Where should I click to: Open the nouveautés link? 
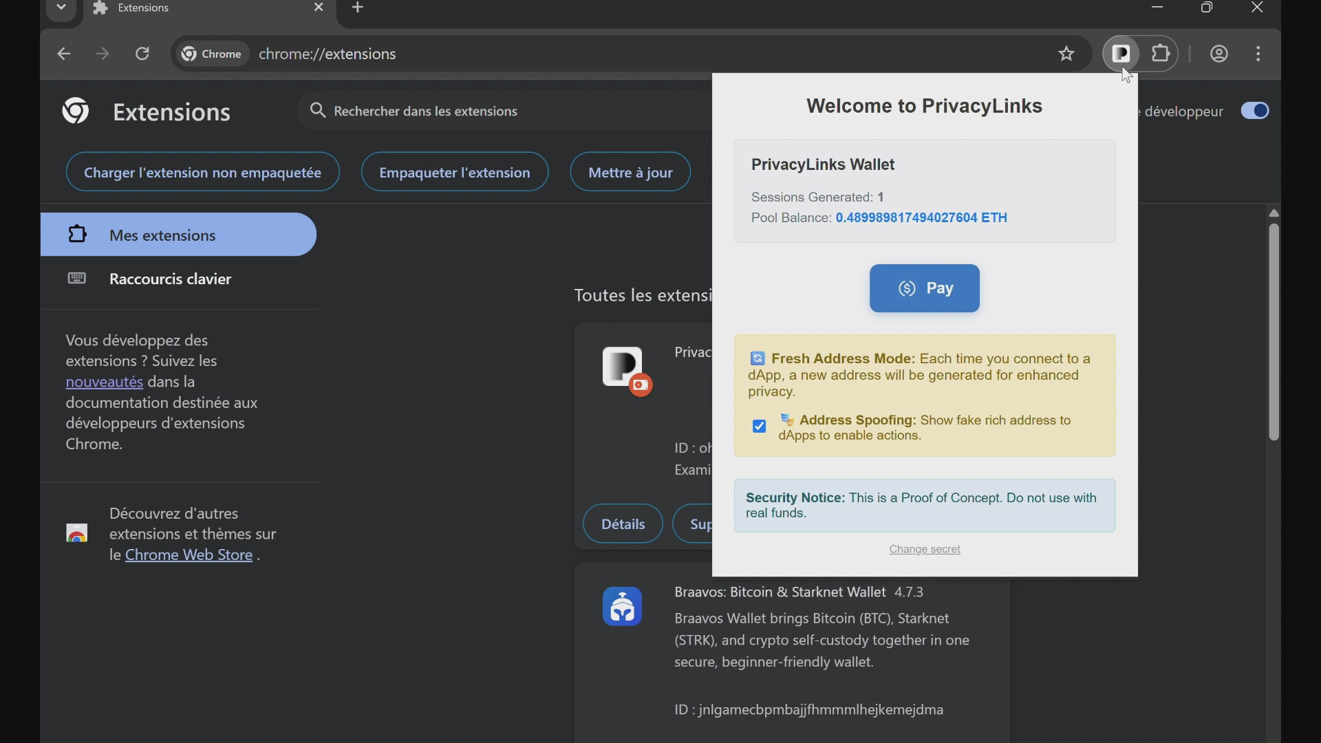point(105,382)
